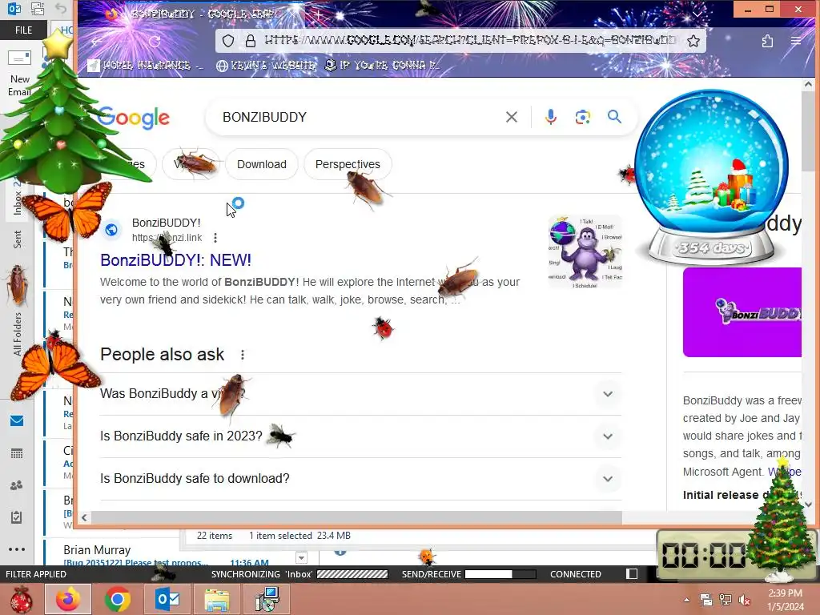Start Google voice search microphone
The width and height of the screenshot is (820, 615).
tap(551, 117)
